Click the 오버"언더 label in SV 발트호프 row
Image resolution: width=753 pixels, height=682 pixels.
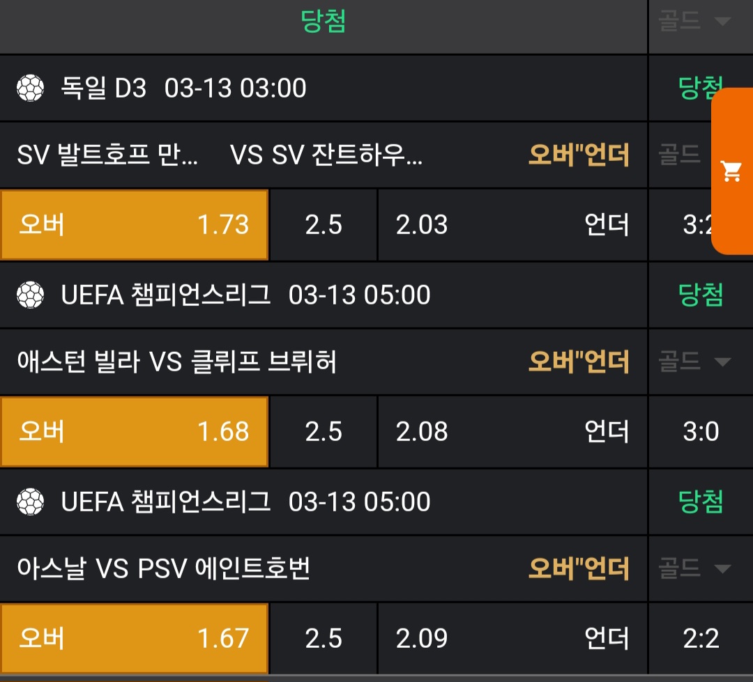point(578,155)
